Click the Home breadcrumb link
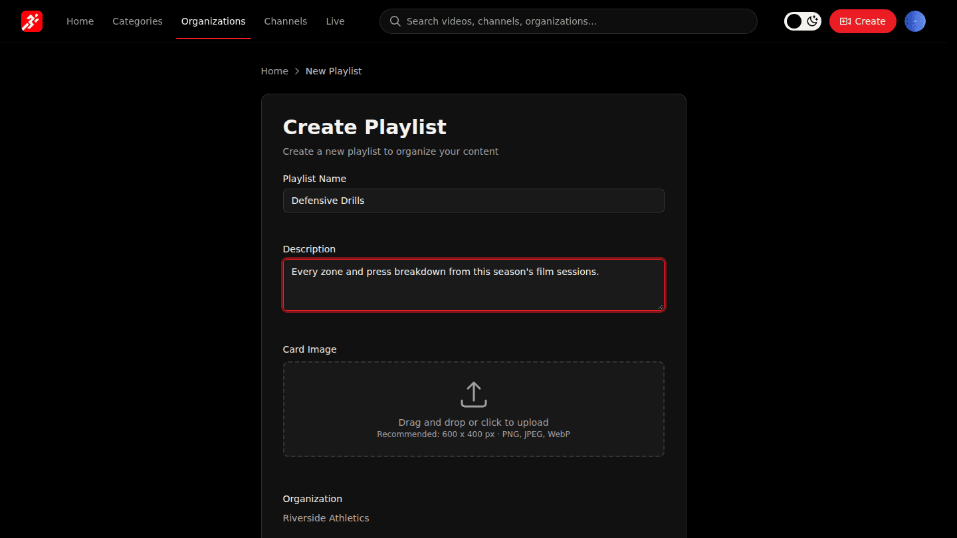 [274, 71]
